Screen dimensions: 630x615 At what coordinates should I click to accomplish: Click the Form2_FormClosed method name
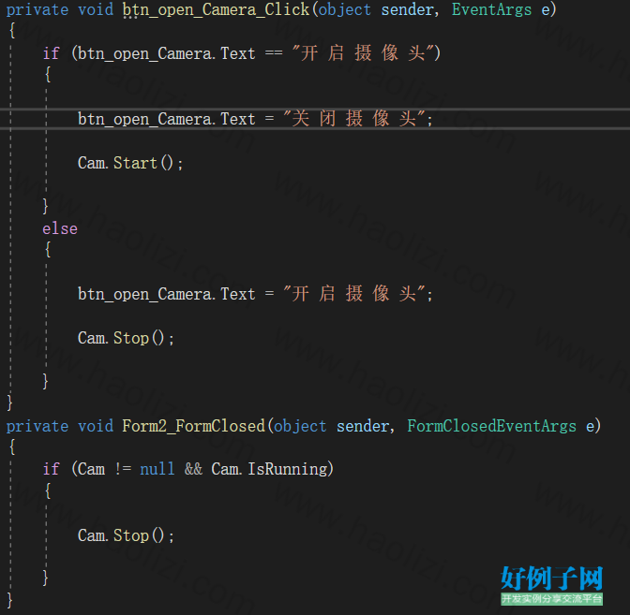coord(194,426)
